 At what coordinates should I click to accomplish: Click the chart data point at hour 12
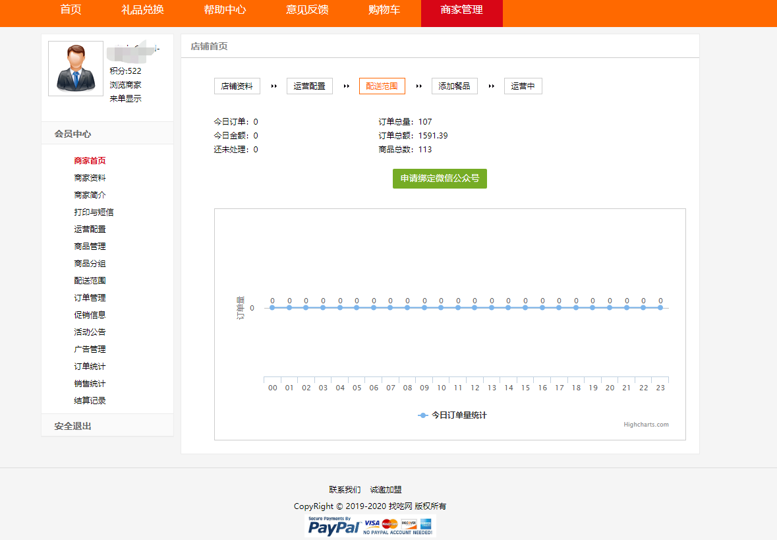pos(475,307)
